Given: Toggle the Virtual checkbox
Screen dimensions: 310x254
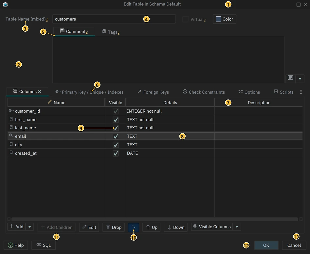Looking at the screenshot, I should click(185, 19).
